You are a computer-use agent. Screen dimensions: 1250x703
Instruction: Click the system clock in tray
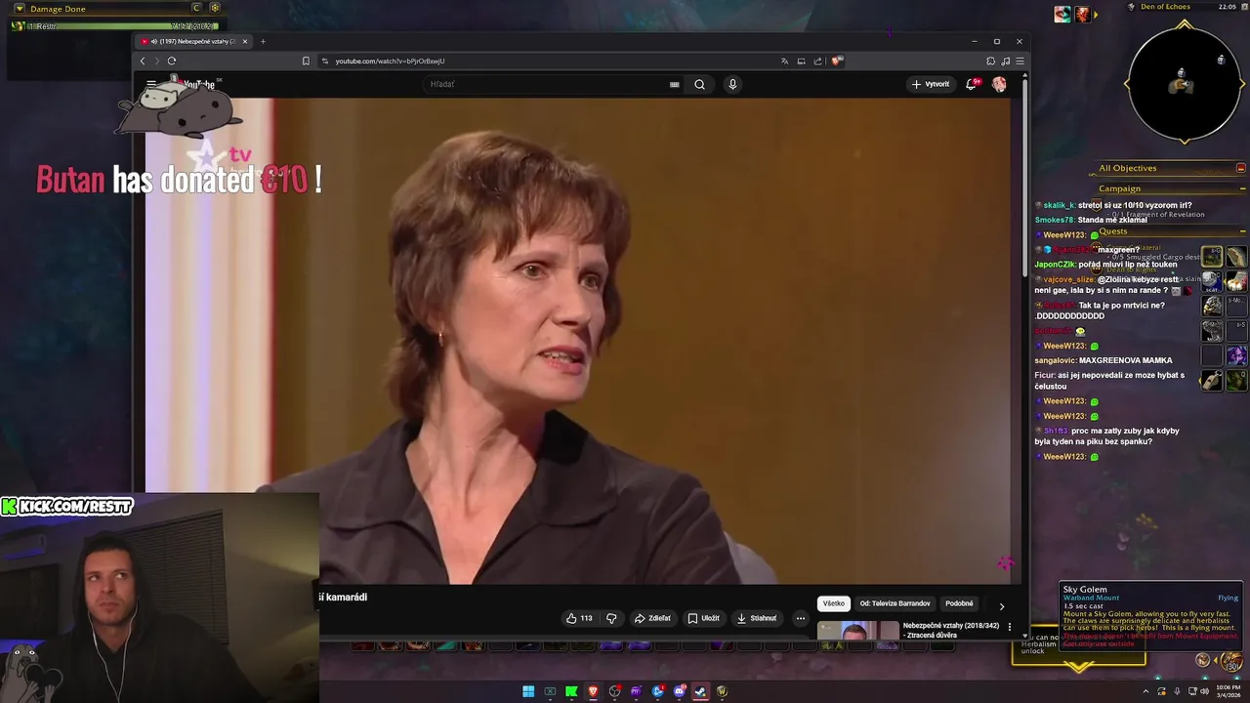[x=1229, y=691]
